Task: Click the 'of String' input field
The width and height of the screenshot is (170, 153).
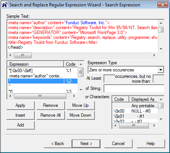Action: (x=134, y=88)
